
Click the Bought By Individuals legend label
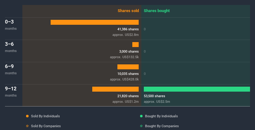[x=161, y=116]
